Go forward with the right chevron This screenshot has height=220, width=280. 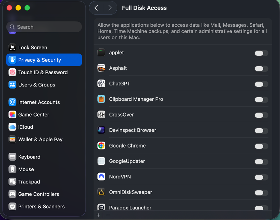[110, 8]
